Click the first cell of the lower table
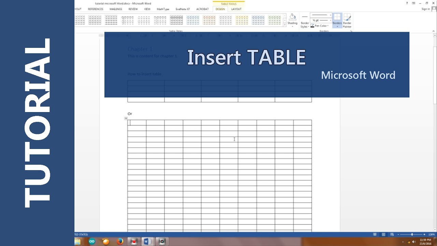 pyautogui.click(x=137, y=123)
